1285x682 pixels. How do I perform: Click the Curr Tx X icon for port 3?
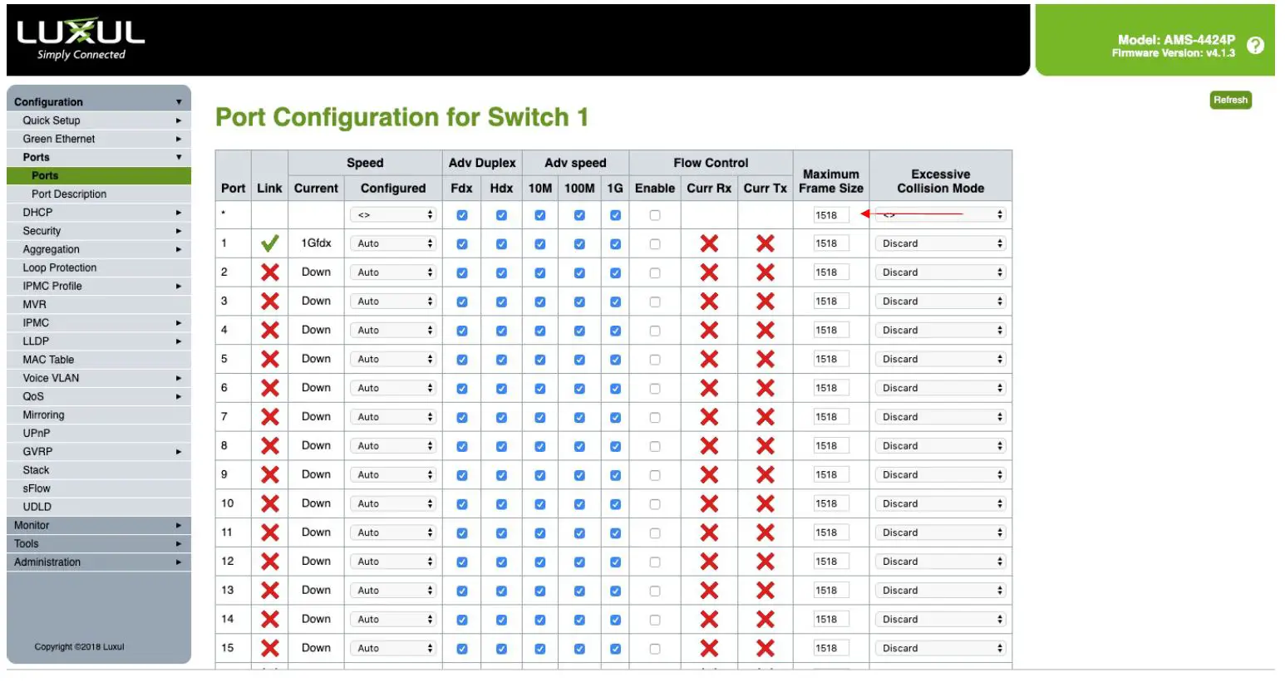(x=766, y=301)
